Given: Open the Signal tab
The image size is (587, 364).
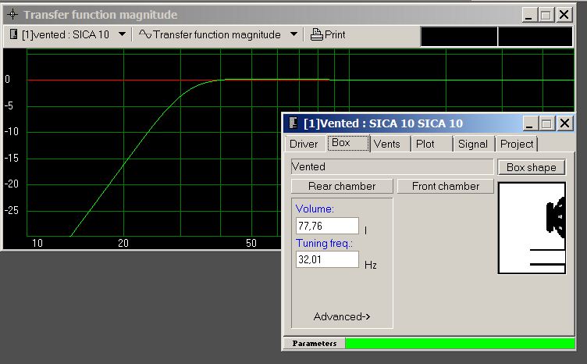Looking at the screenshot, I should (x=473, y=144).
